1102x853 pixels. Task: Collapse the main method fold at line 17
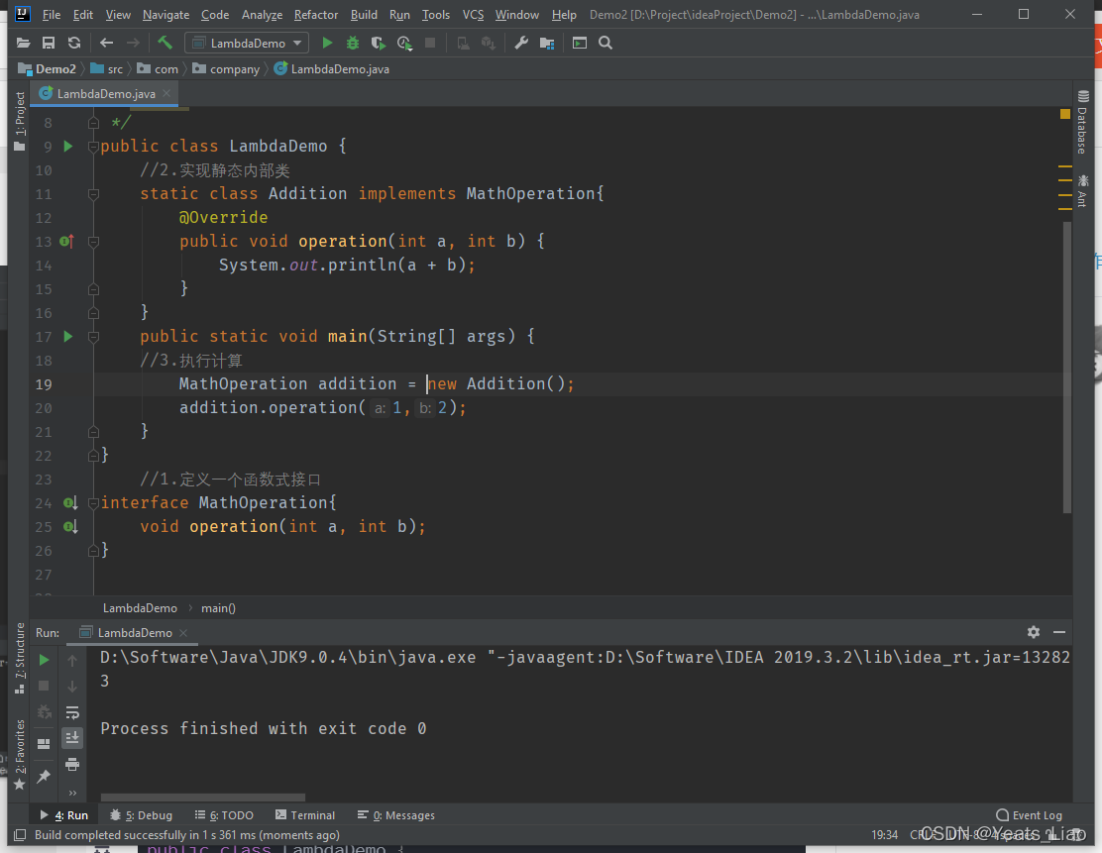pyautogui.click(x=93, y=337)
